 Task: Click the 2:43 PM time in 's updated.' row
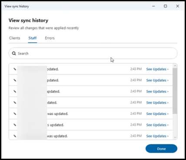pyautogui.click(x=136, y=125)
